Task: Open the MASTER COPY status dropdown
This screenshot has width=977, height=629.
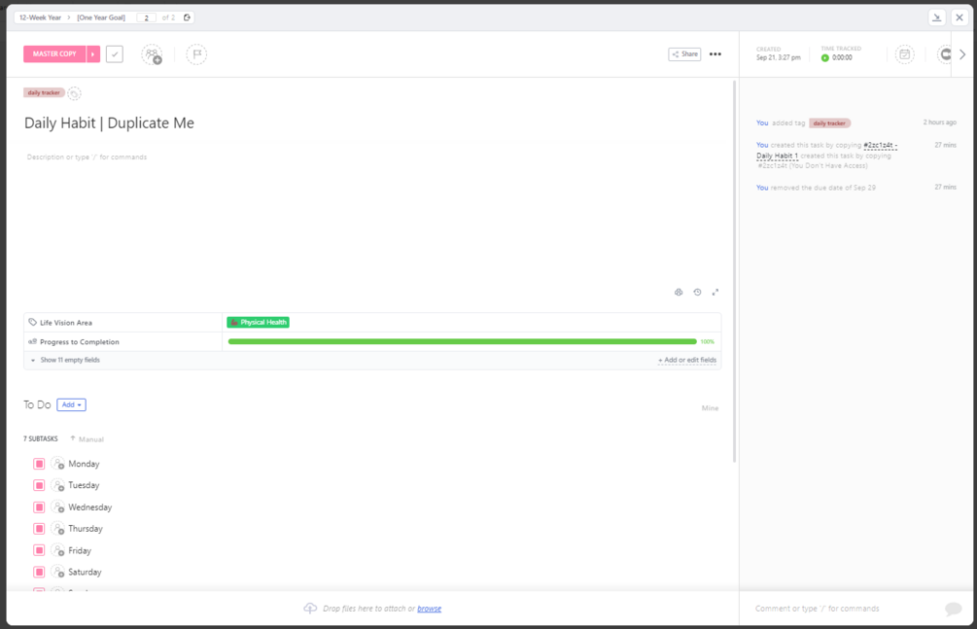Action: click(54, 54)
